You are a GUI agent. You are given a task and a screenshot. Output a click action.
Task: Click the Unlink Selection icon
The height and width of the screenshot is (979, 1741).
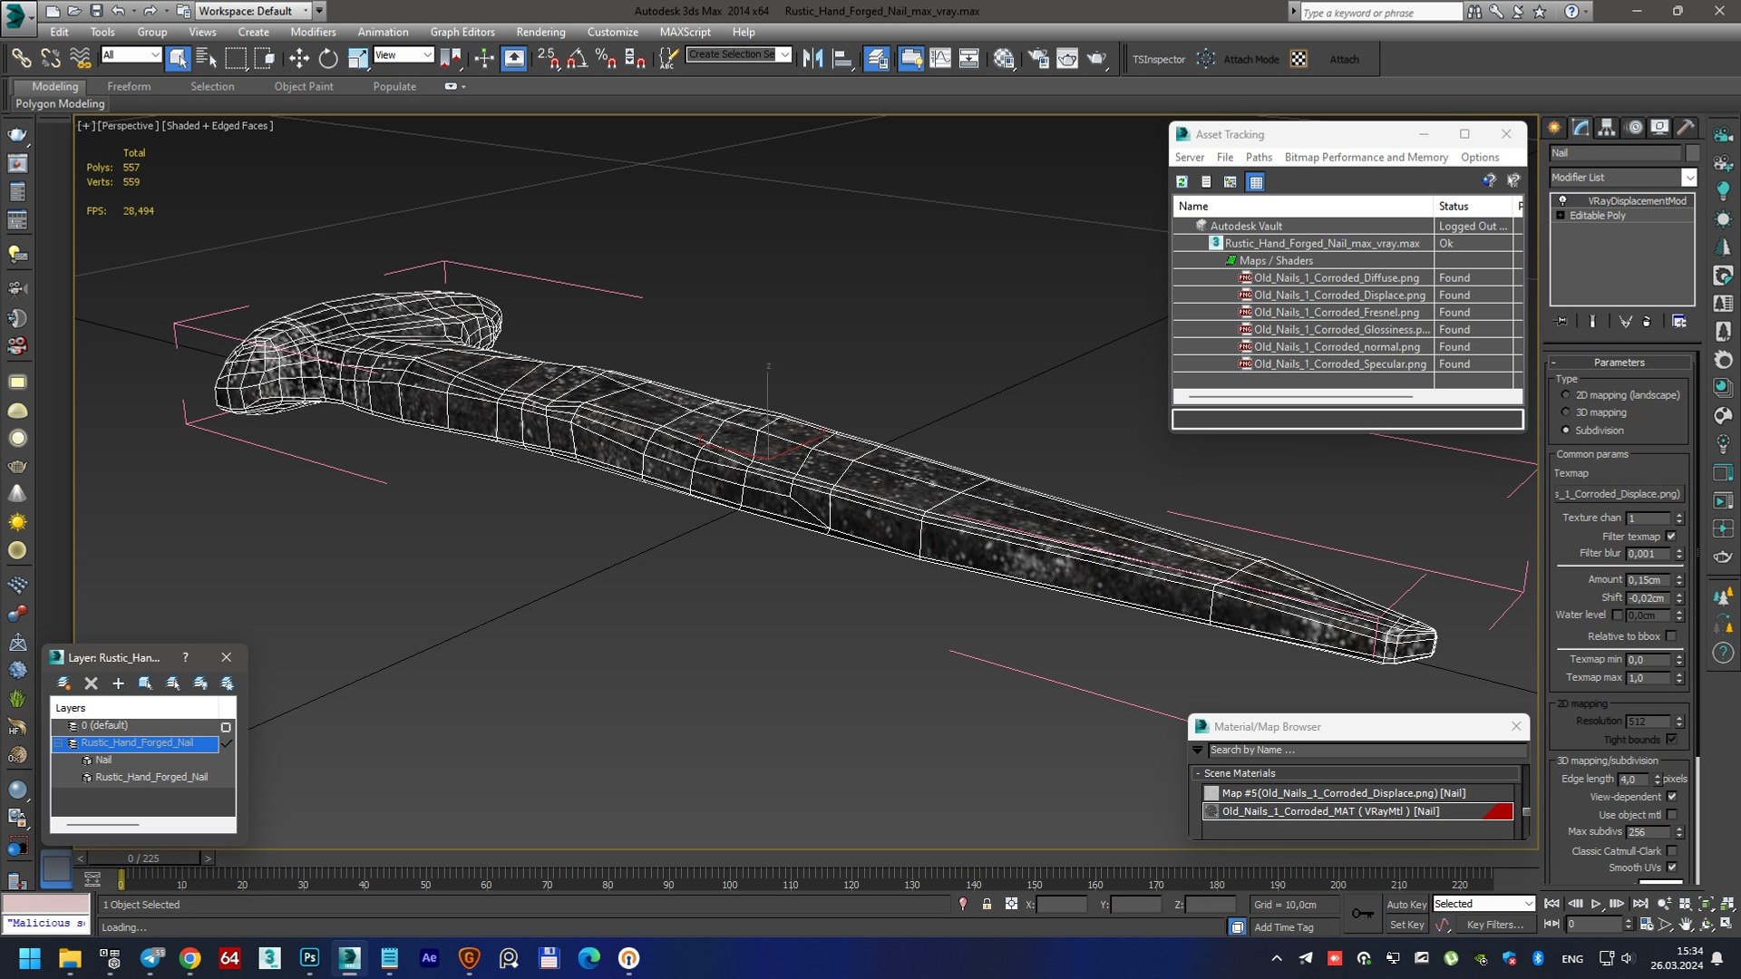[x=51, y=59]
